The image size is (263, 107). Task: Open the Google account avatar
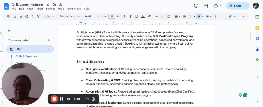click(x=256, y=6)
